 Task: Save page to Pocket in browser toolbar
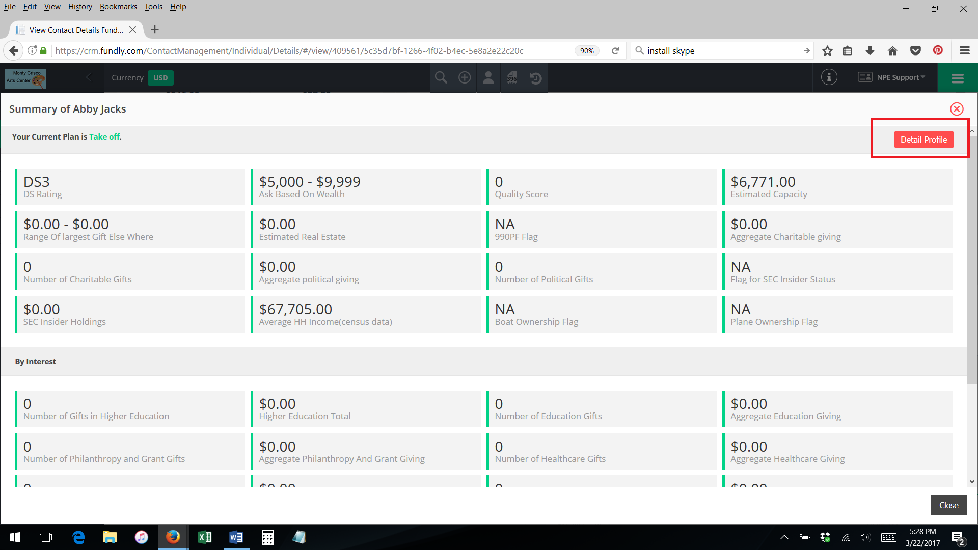coord(915,50)
